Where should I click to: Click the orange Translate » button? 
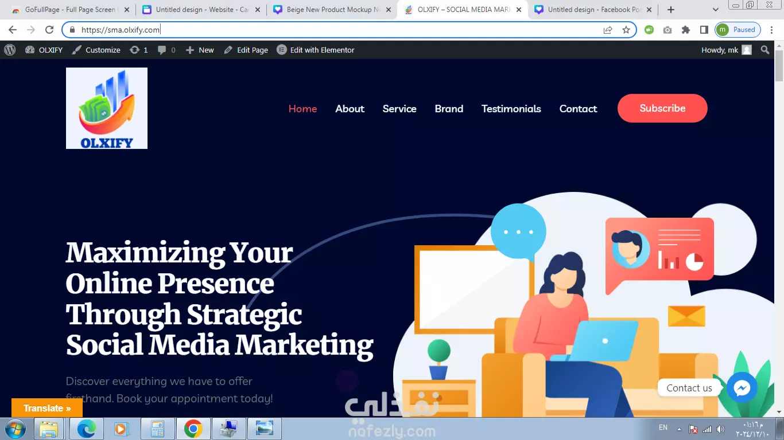click(x=47, y=408)
